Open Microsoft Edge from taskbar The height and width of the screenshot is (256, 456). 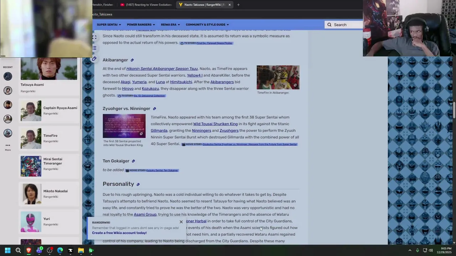[x=60, y=250]
